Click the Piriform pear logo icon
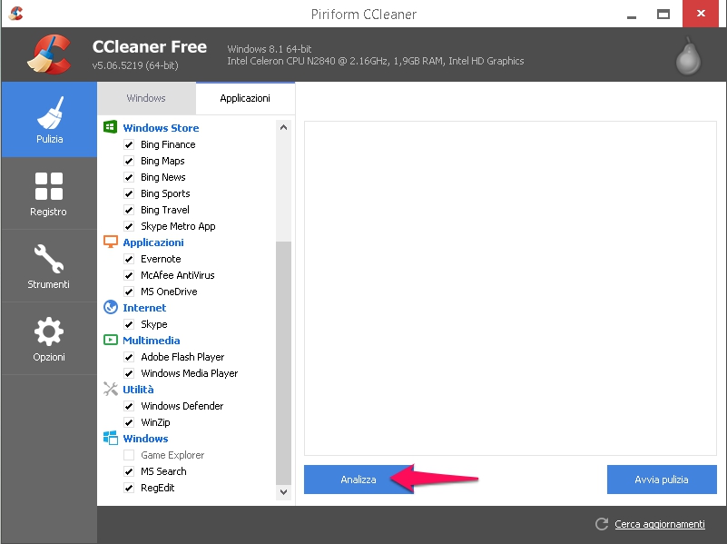 [689, 54]
